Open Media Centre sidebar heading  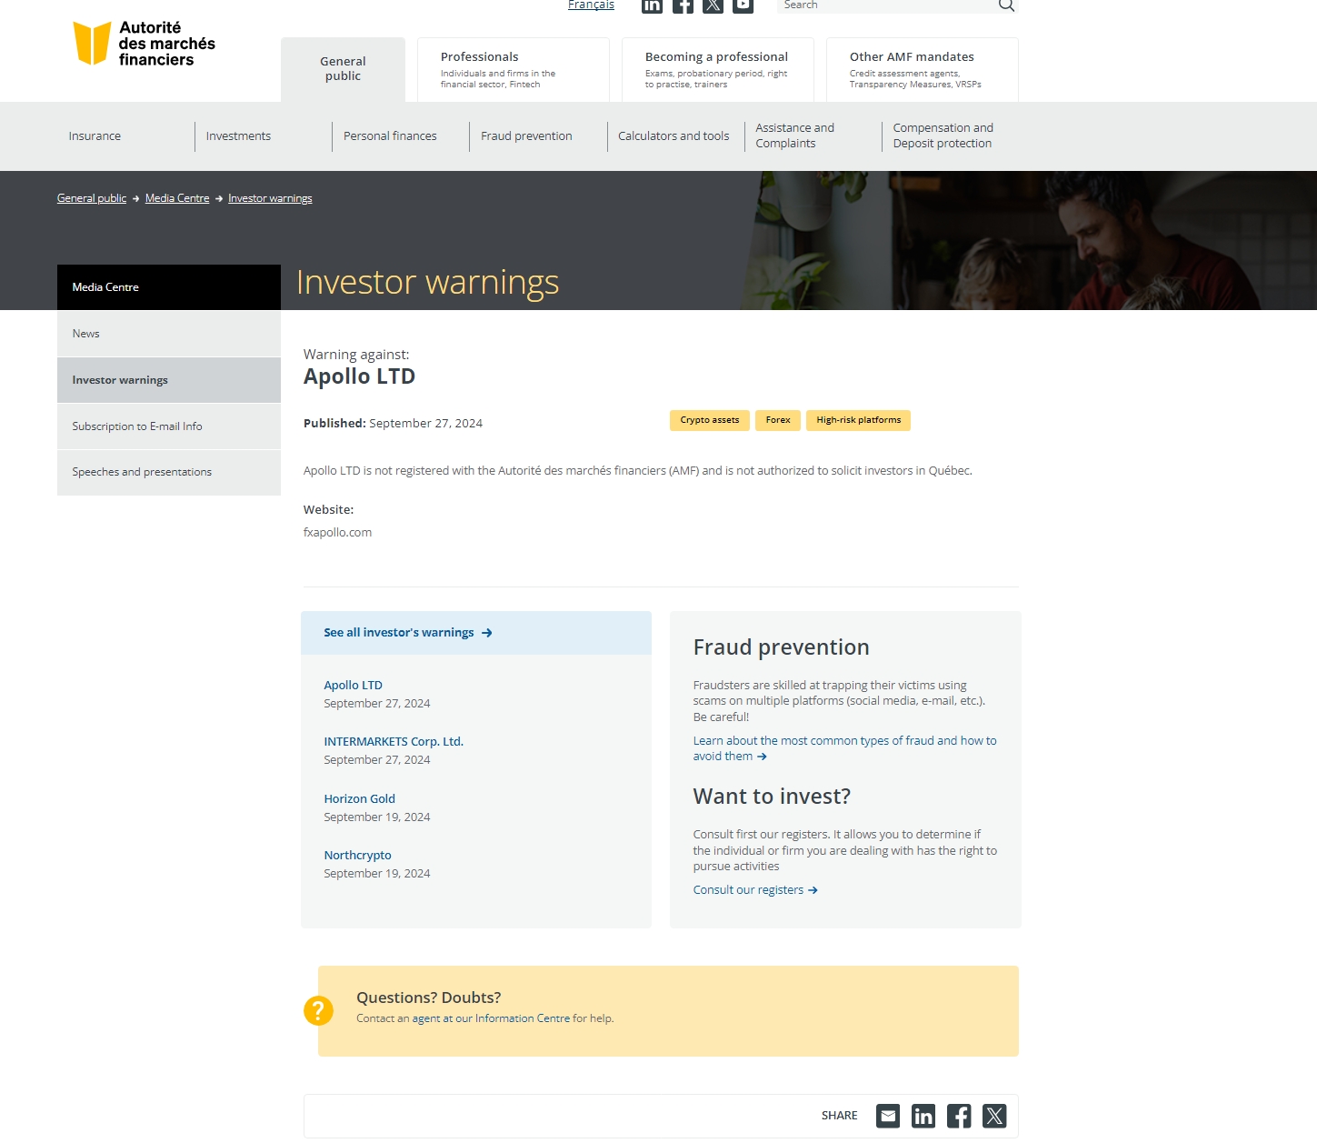[x=169, y=287]
